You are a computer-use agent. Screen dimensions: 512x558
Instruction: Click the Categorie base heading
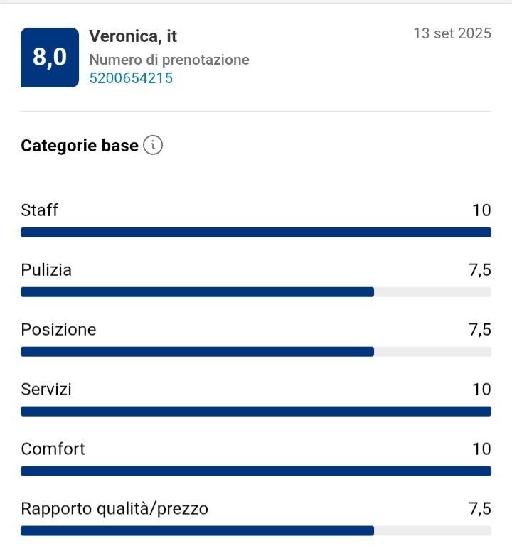(80, 146)
